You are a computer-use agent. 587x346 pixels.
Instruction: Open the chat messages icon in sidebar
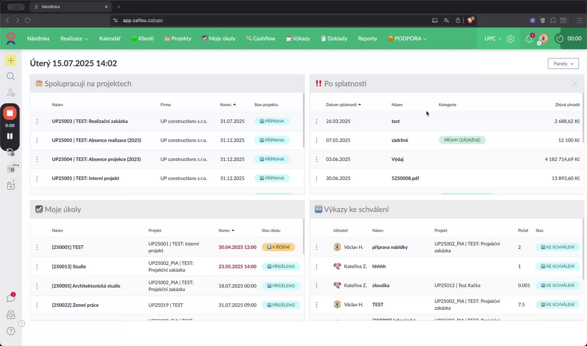point(11,298)
